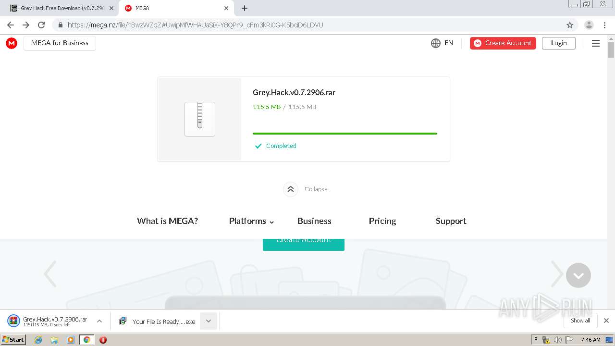Click action center flag tray icon
Viewport: 615px width, 346px height.
570,340
